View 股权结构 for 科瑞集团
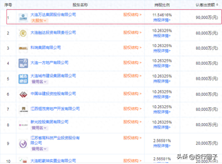222x164 pixels. 133,48
